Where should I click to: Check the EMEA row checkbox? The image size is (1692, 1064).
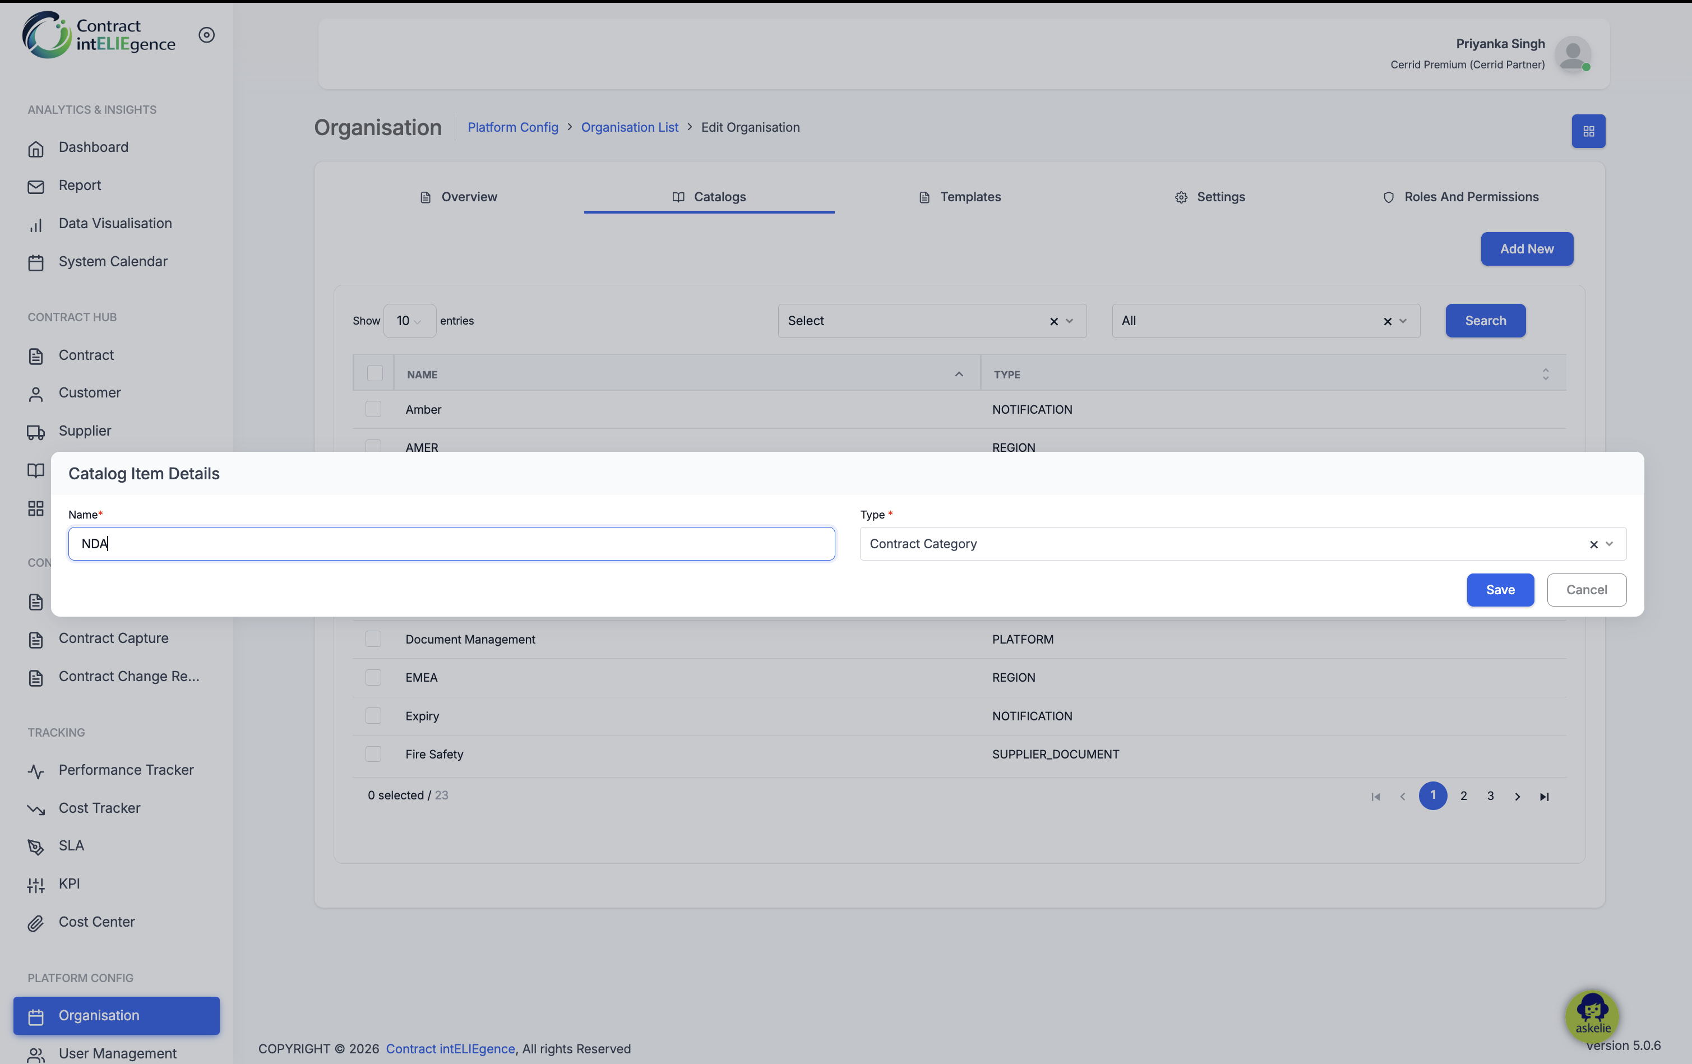pos(373,678)
